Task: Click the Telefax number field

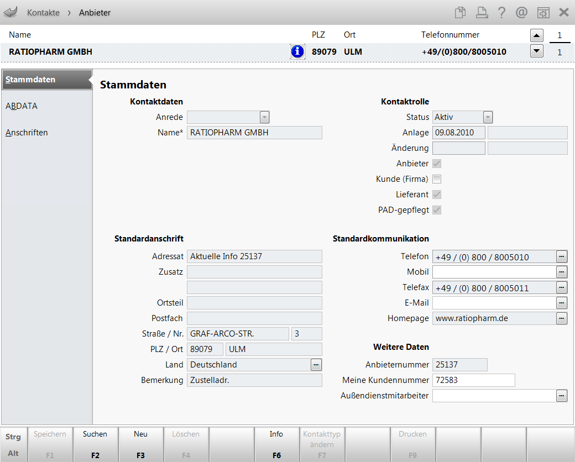Action: tap(494, 287)
